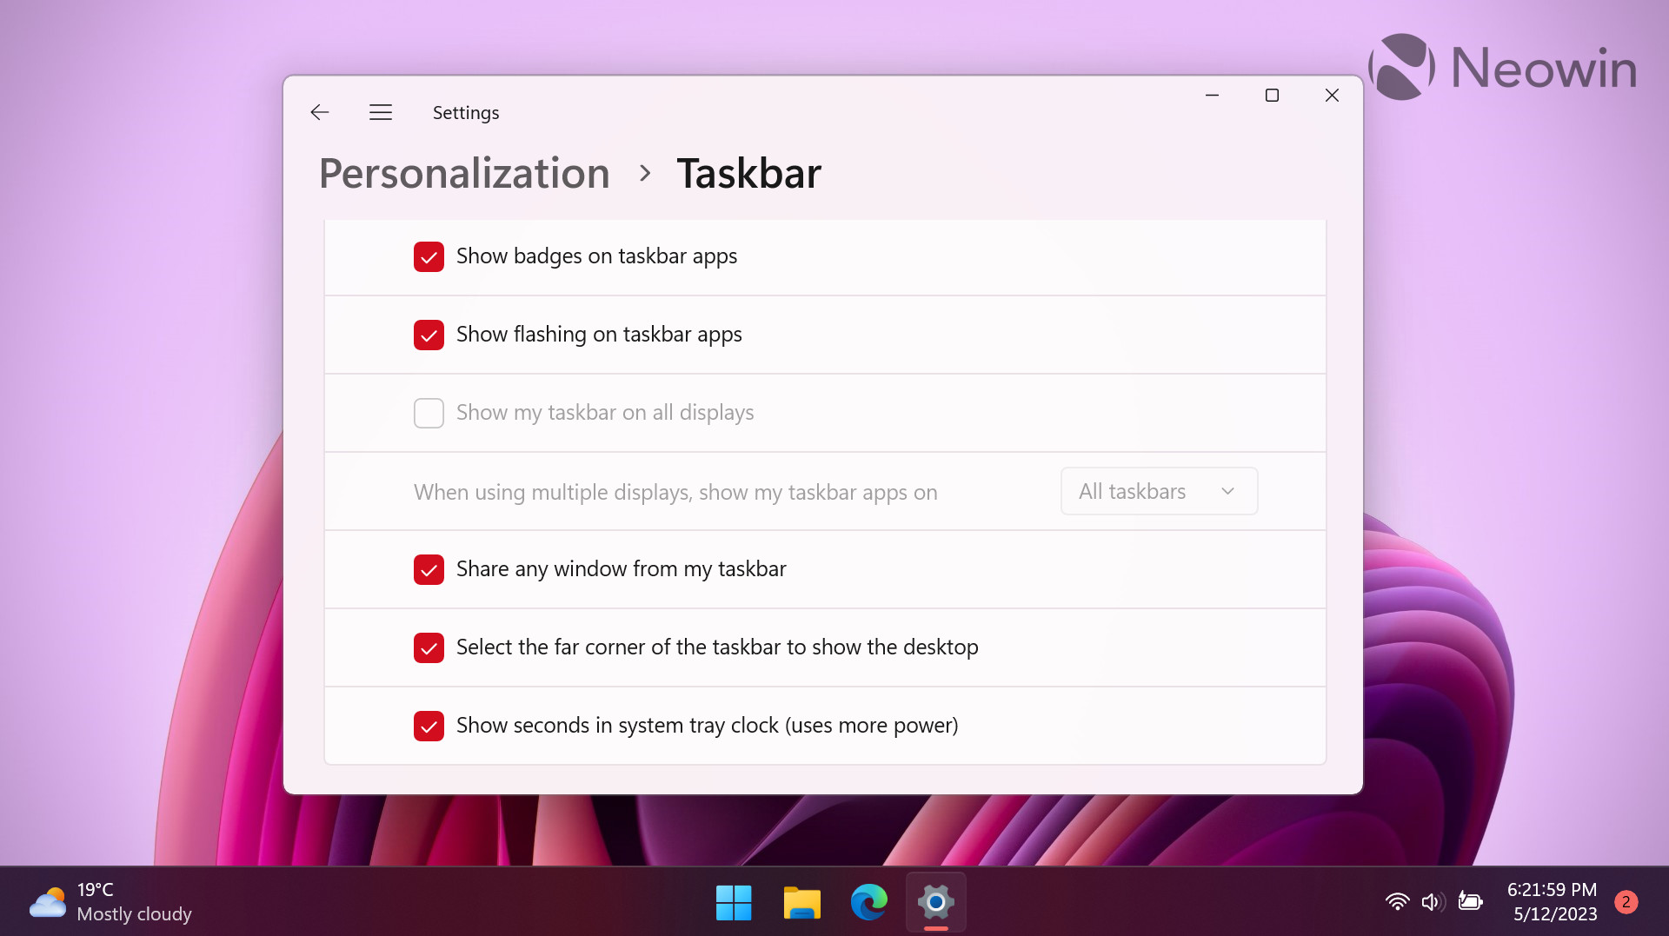Open the weather widget showing 19°C
Image resolution: width=1669 pixels, height=936 pixels.
[110, 902]
